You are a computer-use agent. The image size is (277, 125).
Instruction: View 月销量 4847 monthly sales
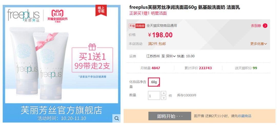[x=150, y=68]
